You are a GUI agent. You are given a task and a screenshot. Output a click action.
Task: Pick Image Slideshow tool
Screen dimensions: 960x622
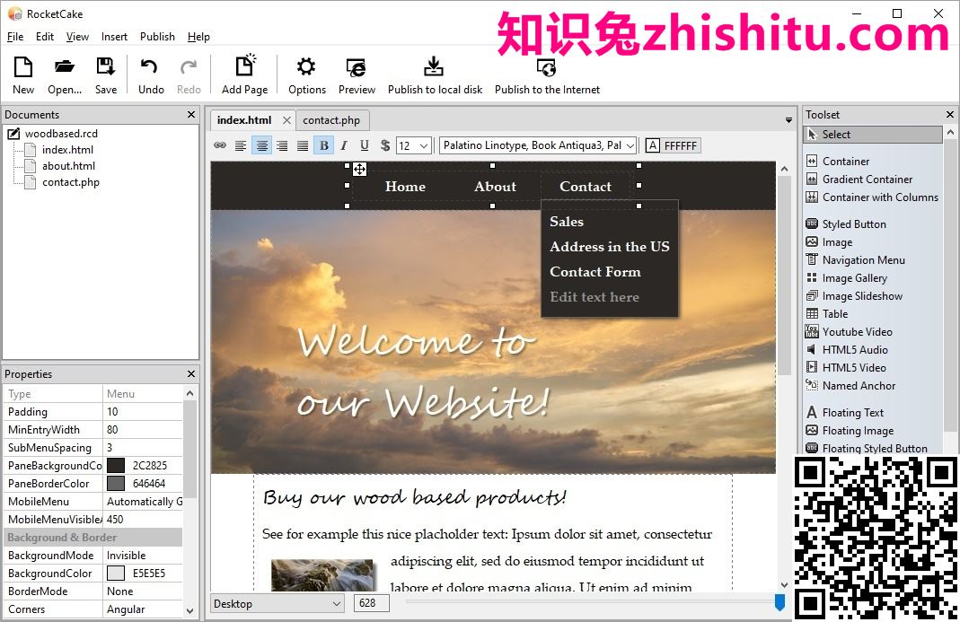click(854, 295)
